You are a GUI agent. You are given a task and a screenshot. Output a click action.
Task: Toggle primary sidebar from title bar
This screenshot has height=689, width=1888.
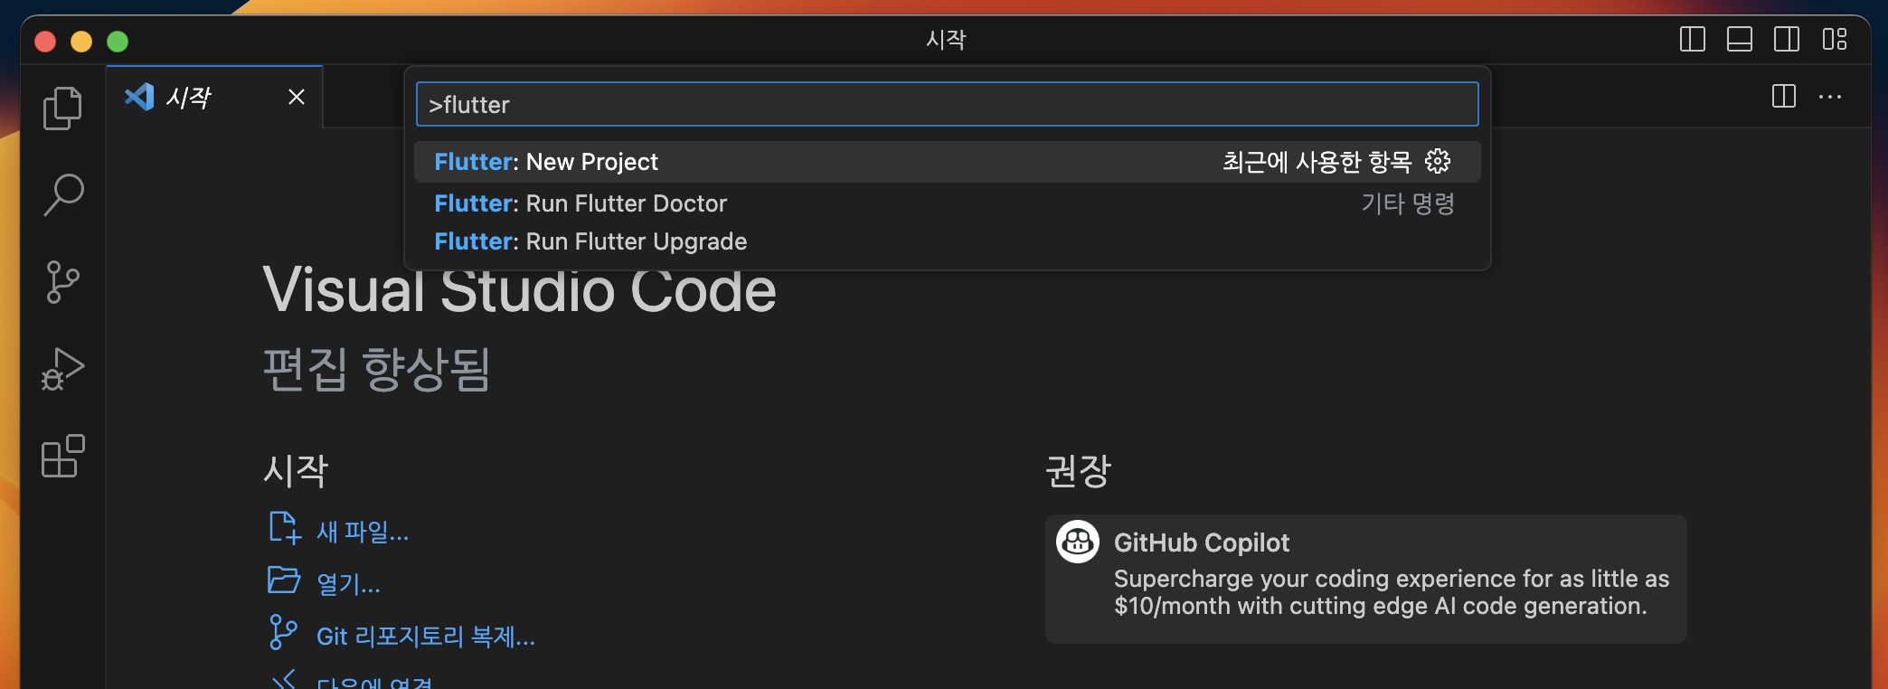1692,40
